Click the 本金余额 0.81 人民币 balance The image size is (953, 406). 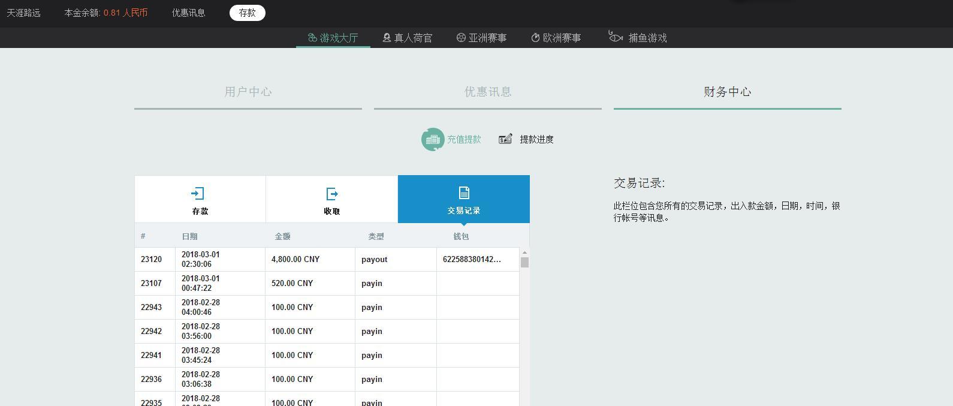[x=106, y=13]
